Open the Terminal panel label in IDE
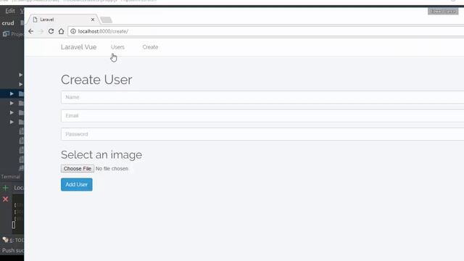Screen dimensions: 464x261 tap(11, 177)
